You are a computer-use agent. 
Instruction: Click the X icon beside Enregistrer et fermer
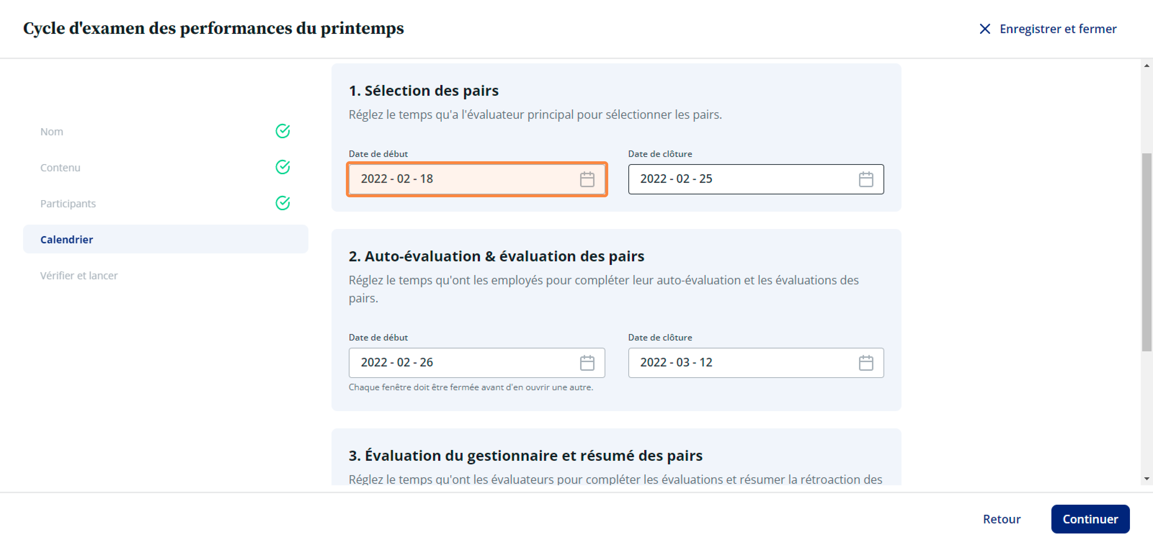coord(984,29)
